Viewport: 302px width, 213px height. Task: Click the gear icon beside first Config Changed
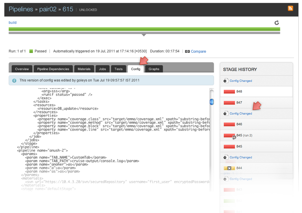pos(226,81)
